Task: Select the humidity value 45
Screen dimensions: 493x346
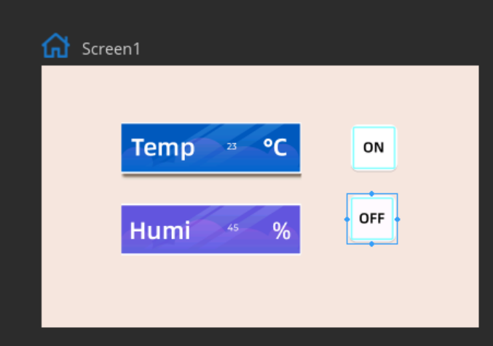Action: [233, 228]
